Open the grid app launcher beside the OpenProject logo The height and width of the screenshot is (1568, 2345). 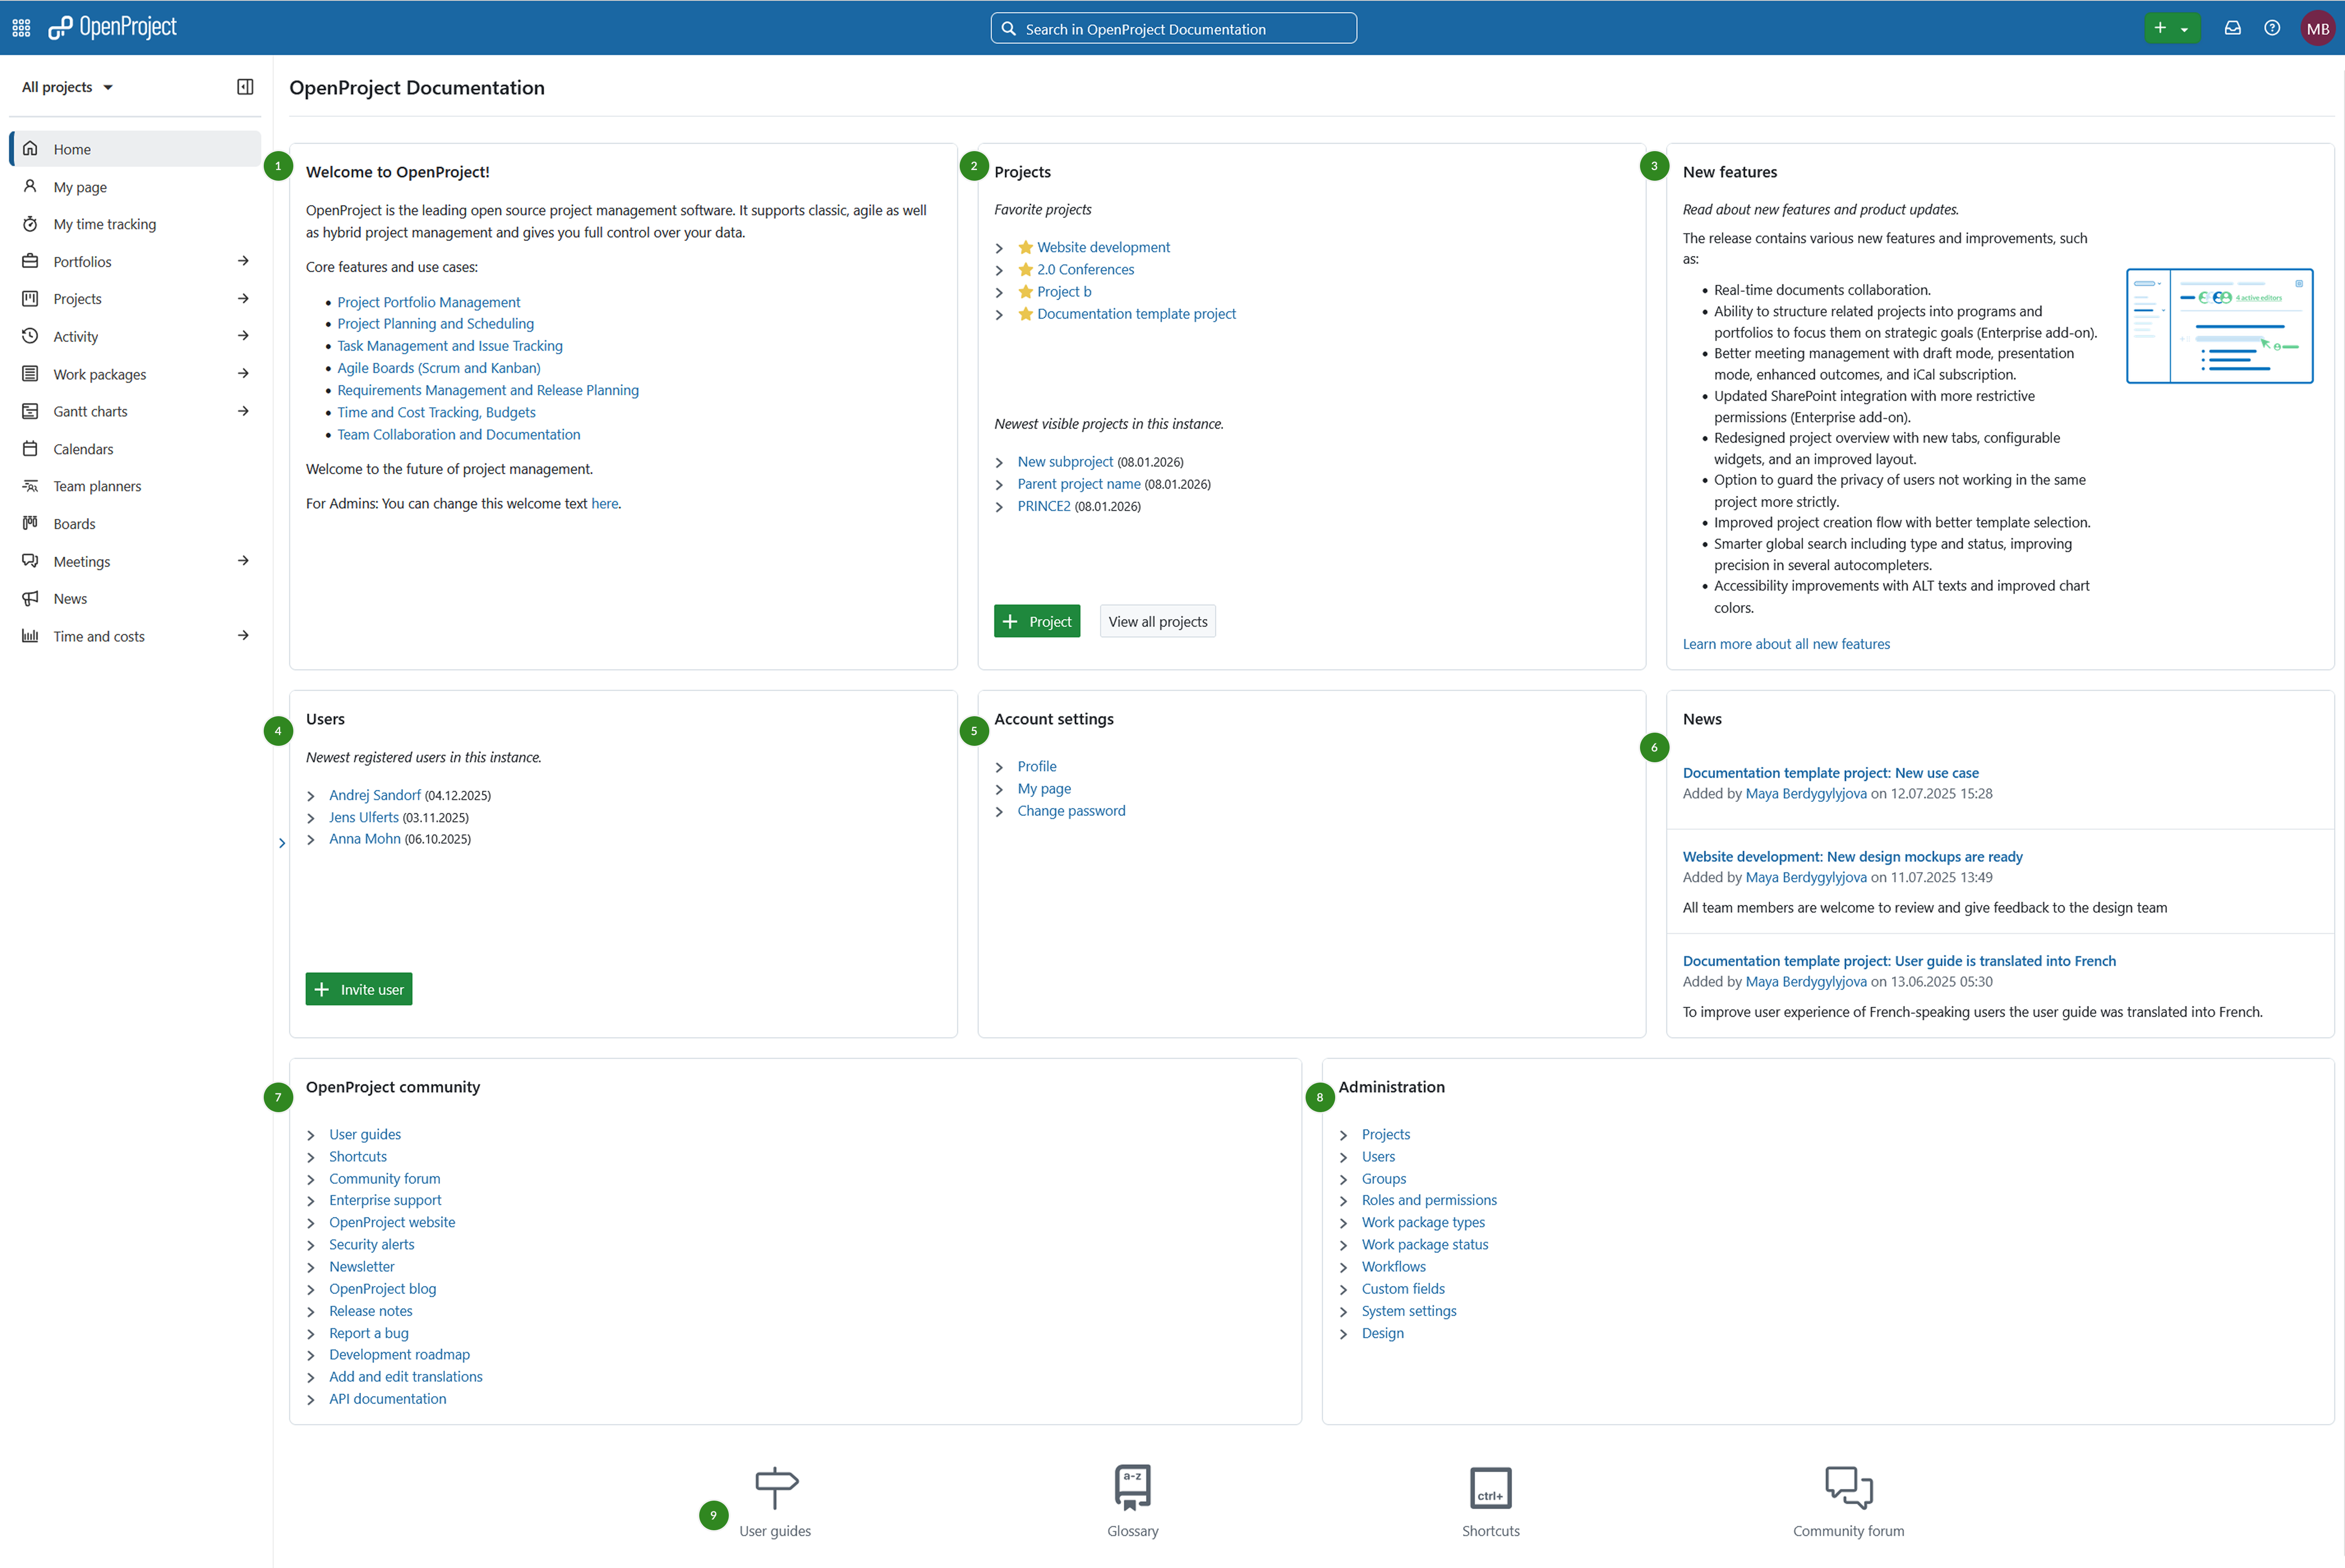[x=20, y=27]
